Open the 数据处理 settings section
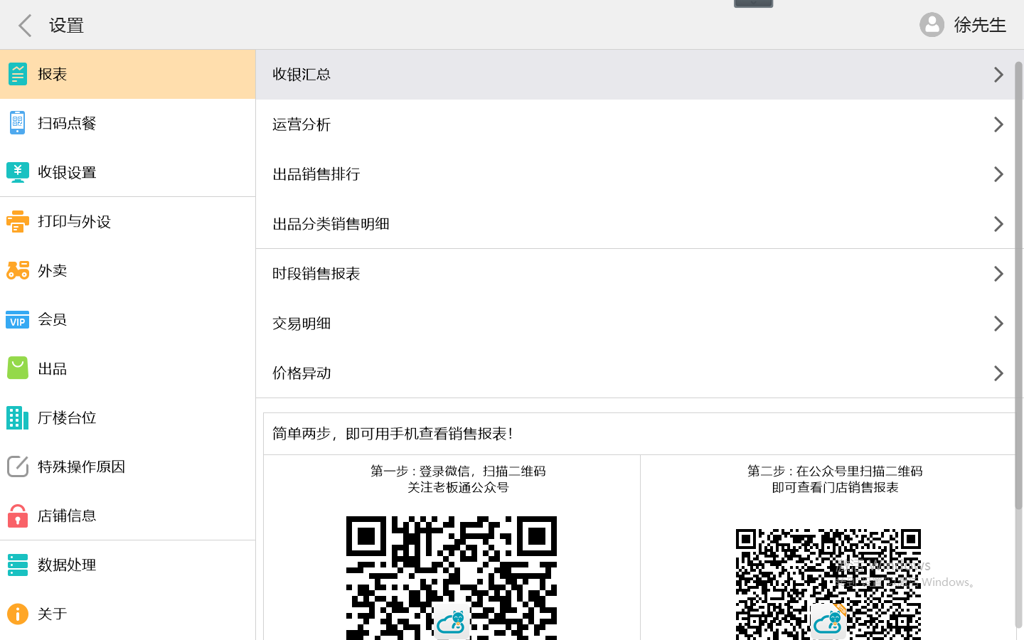Viewport: 1024px width, 640px height. (x=128, y=565)
